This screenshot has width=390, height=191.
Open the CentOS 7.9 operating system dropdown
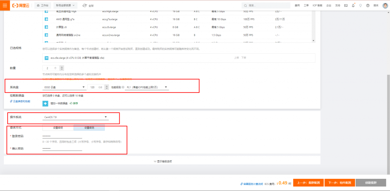point(75,117)
